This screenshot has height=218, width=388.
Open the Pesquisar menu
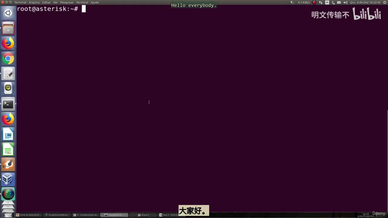pyautogui.click(x=67, y=2)
